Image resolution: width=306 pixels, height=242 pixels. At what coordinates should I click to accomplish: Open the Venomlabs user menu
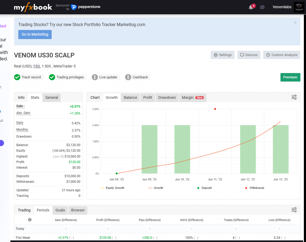pos(282,7)
